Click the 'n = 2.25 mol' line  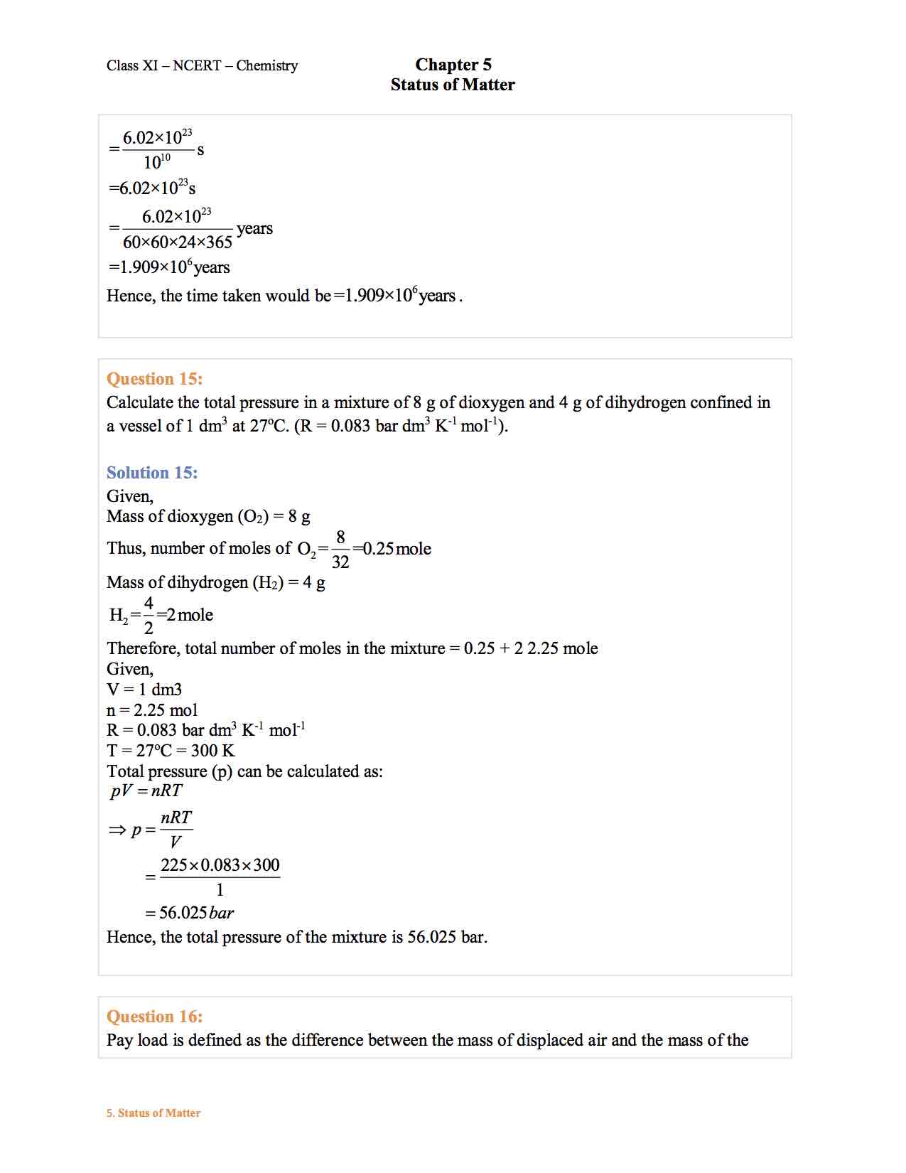click(x=152, y=710)
